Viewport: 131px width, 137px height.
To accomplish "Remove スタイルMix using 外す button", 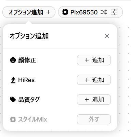I will [94, 119].
